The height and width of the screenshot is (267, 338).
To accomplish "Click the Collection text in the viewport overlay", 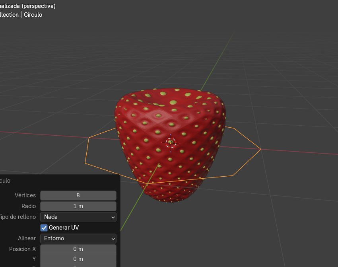I will (x=9, y=15).
